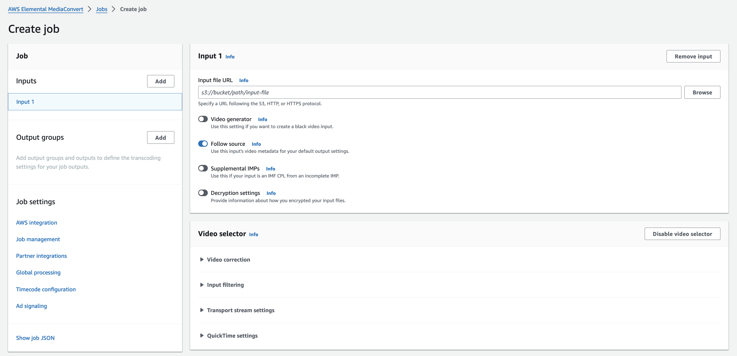Open Info beside Input file URL
Viewport: 737px width, 356px height.
click(243, 81)
